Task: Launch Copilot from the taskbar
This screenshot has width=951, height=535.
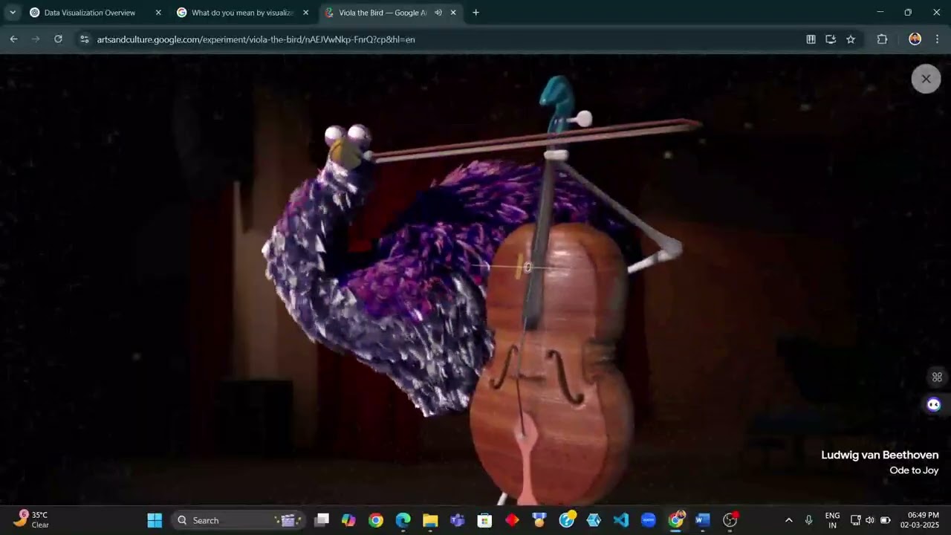Action: [x=348, y=520]
